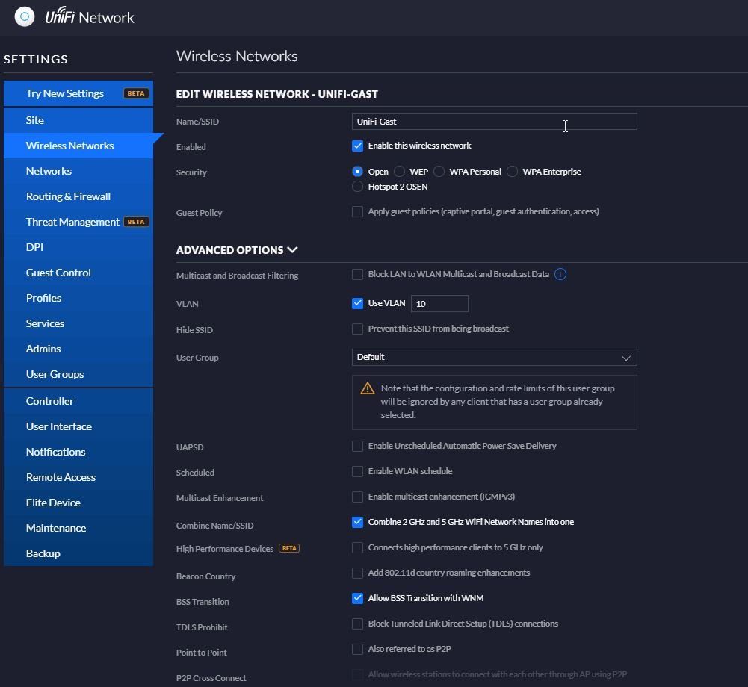Viewport: 748px width, 687px height.
Task: Click the VLAN ID field showing 10
Action: click(x=439, y=304)
